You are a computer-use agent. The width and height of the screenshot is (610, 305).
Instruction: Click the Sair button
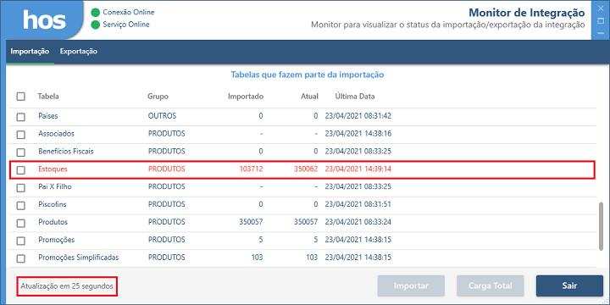point(569,286)
